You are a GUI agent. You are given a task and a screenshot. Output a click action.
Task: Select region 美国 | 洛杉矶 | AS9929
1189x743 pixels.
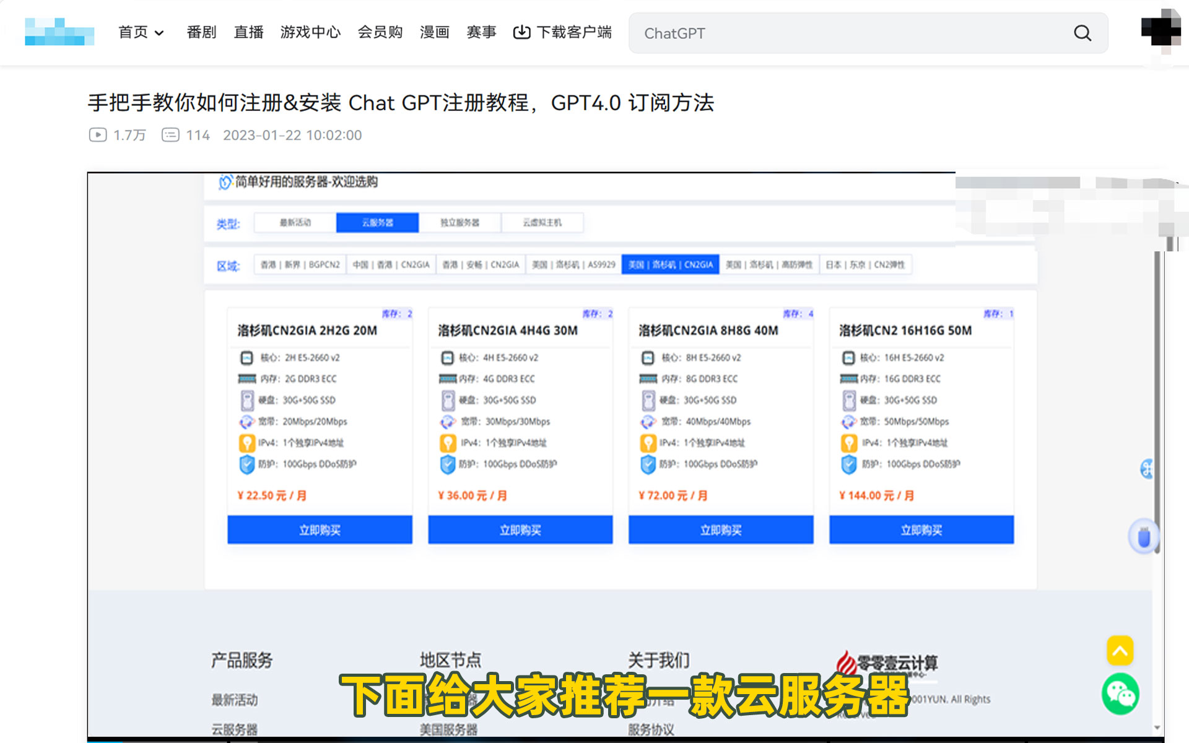[x=573, y=264]
